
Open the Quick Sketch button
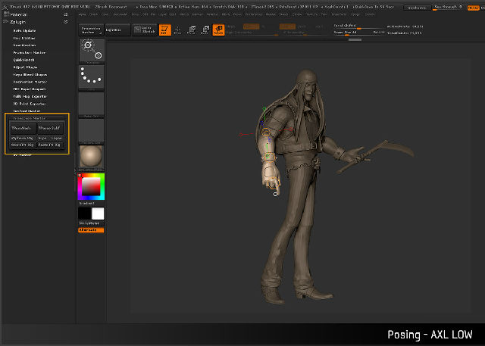click(145, 30)
